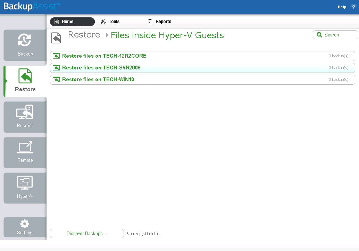Screen dimensions: 359x251
Task: Click the backup count for TECH-12R2CORE
Action: point(339,56)
